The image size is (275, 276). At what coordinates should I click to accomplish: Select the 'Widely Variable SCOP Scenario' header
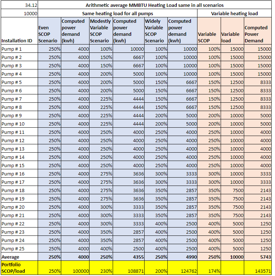coord(156,31)
